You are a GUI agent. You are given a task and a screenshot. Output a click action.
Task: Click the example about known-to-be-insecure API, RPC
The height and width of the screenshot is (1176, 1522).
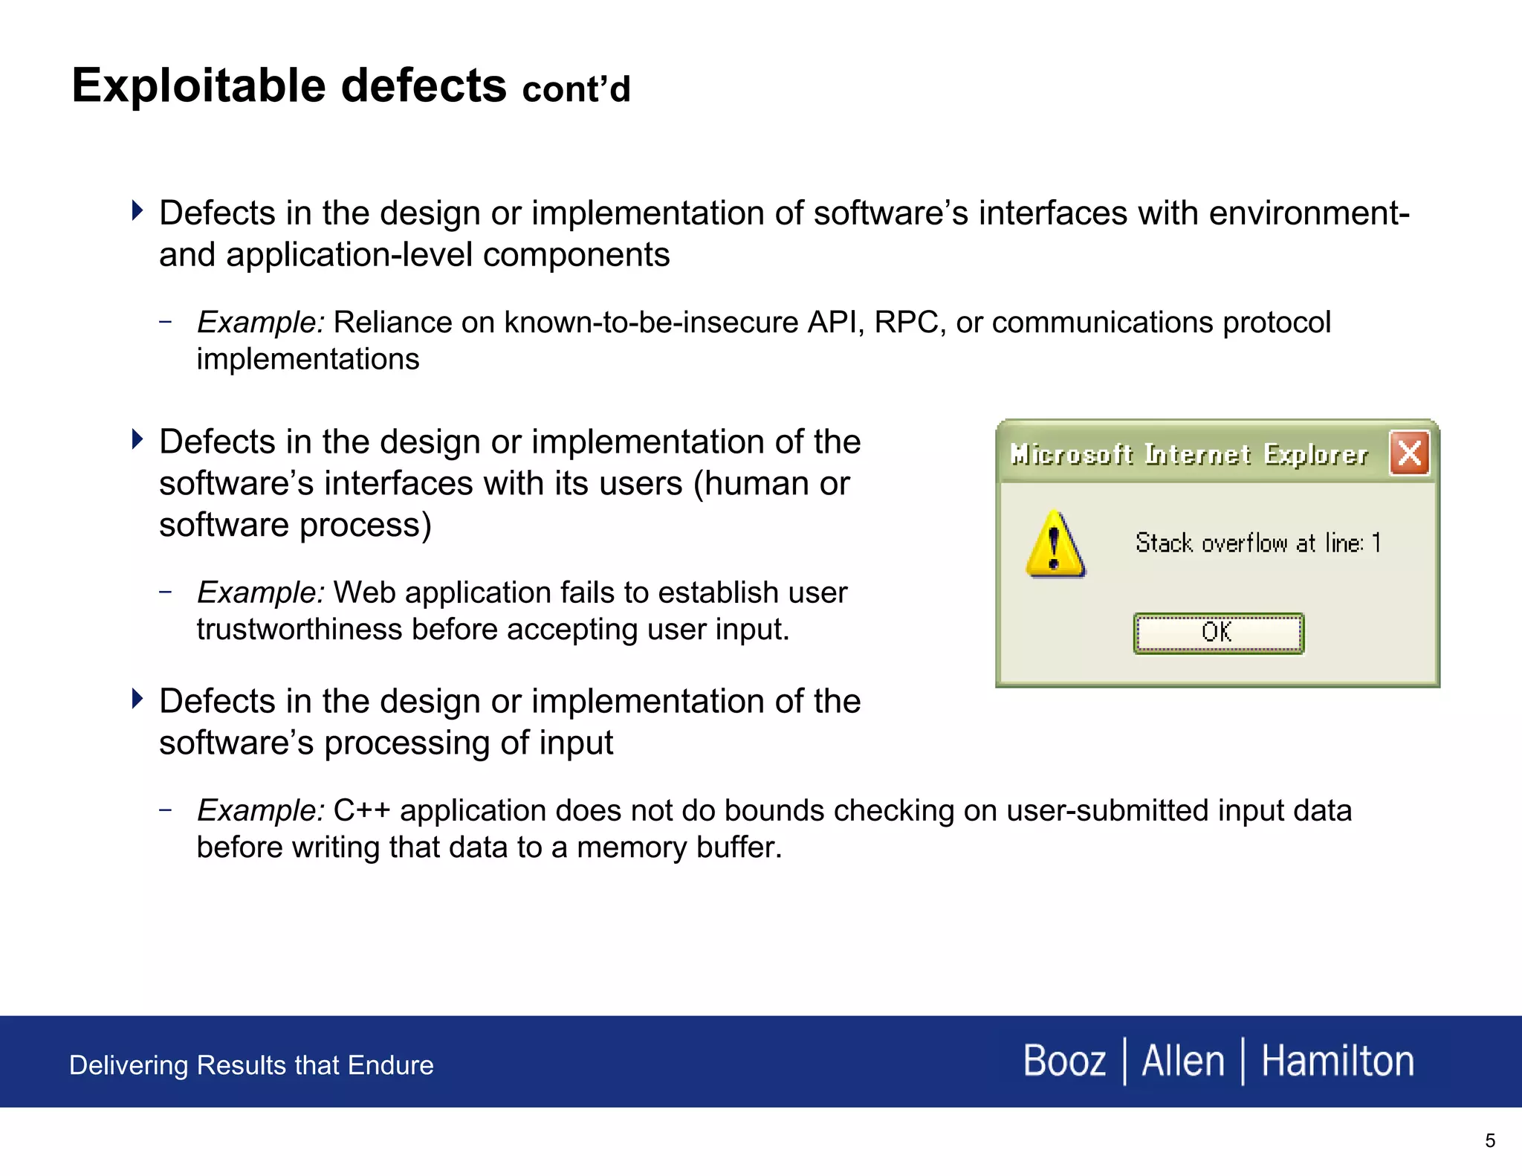coord(763,340)
